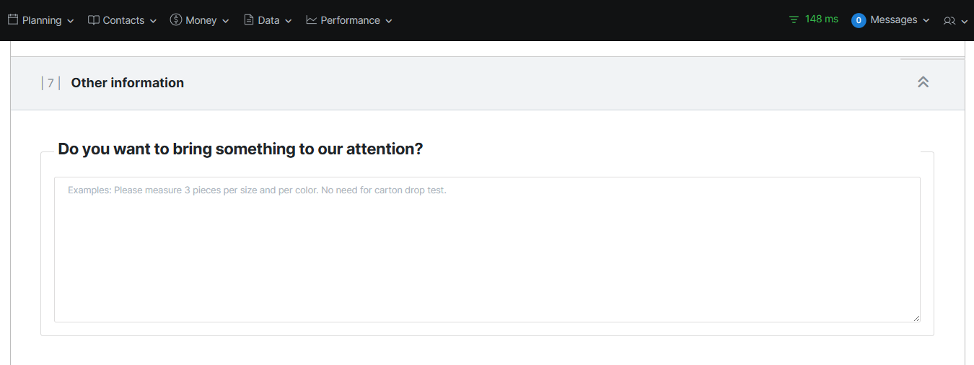Image resolution: width=974 pixels, height=365 pixels.
Task: Click the document icon beside Data
Action: point(249,20)
